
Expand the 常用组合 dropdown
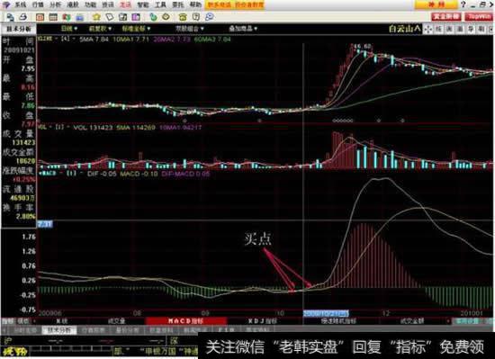pyautogui.click(x=189, y=29)
